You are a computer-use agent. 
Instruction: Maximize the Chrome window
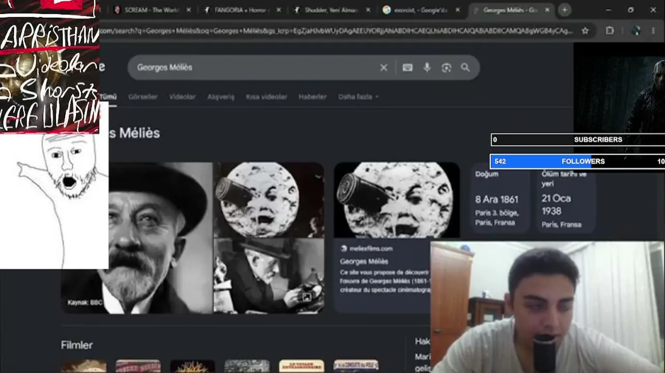pyautogui.click(x=630, y=10)
